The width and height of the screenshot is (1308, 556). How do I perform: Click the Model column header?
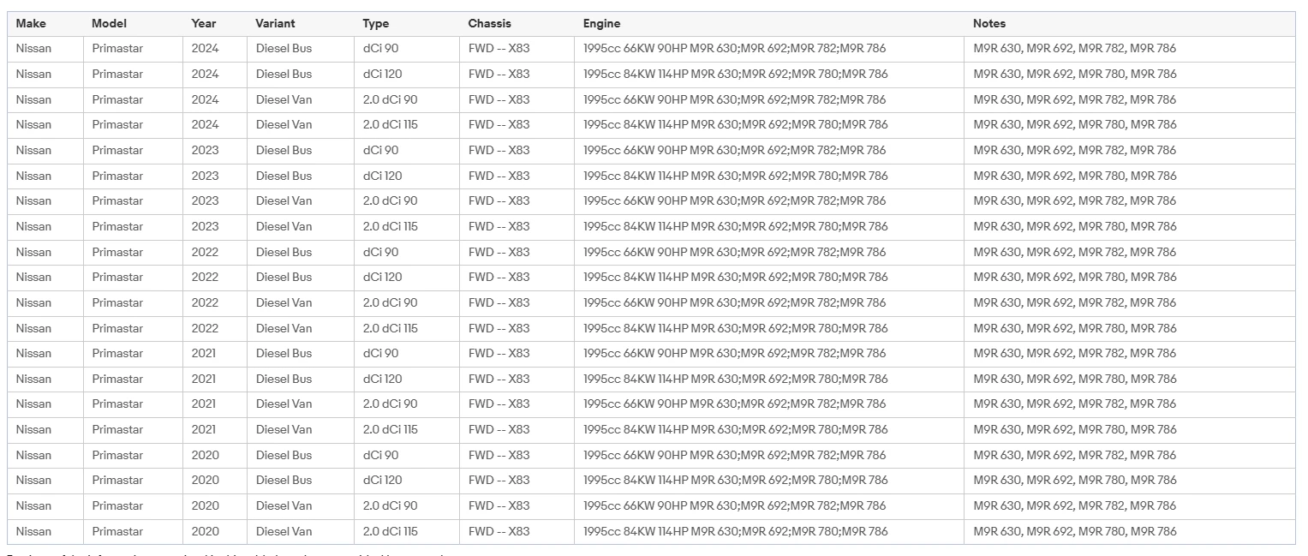tap(109, 24)
